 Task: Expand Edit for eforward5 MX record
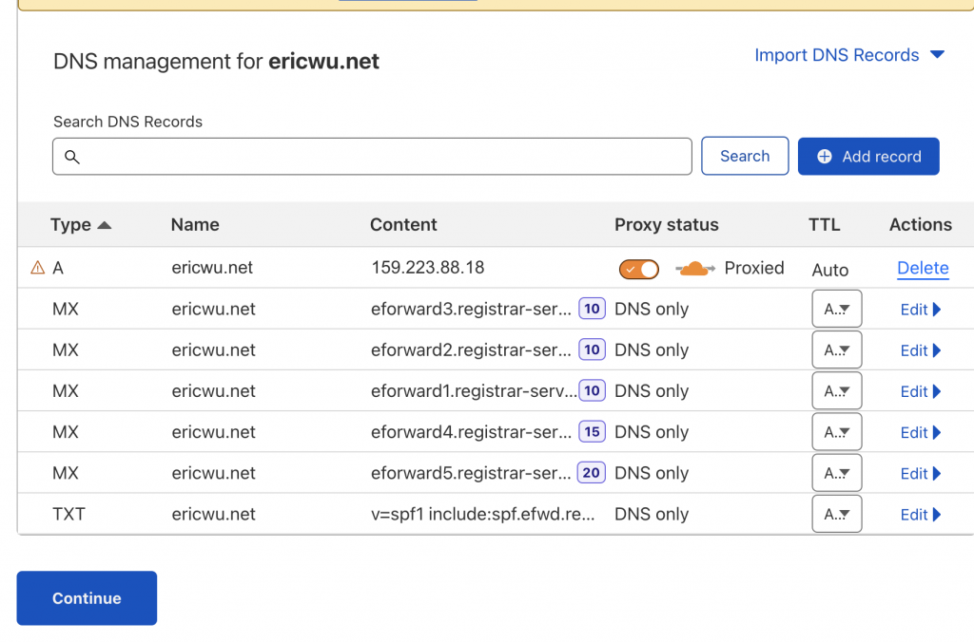point(921,473)
